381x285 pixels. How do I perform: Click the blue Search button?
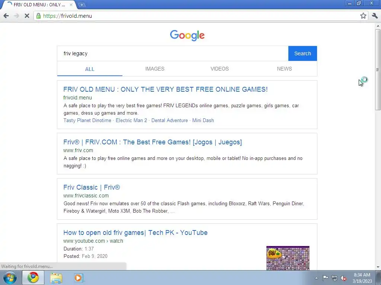(302, 53)
